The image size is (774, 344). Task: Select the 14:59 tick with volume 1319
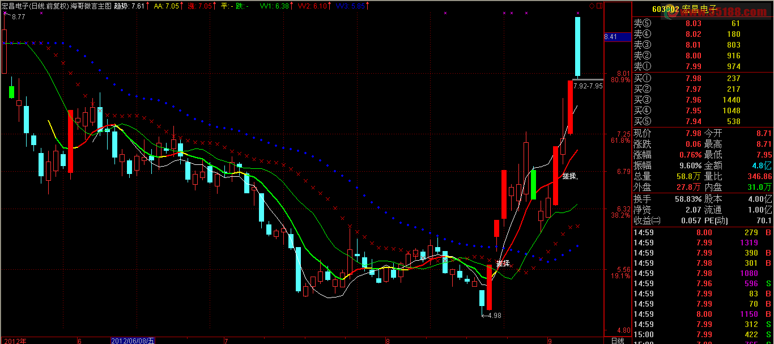coord(702,243)
